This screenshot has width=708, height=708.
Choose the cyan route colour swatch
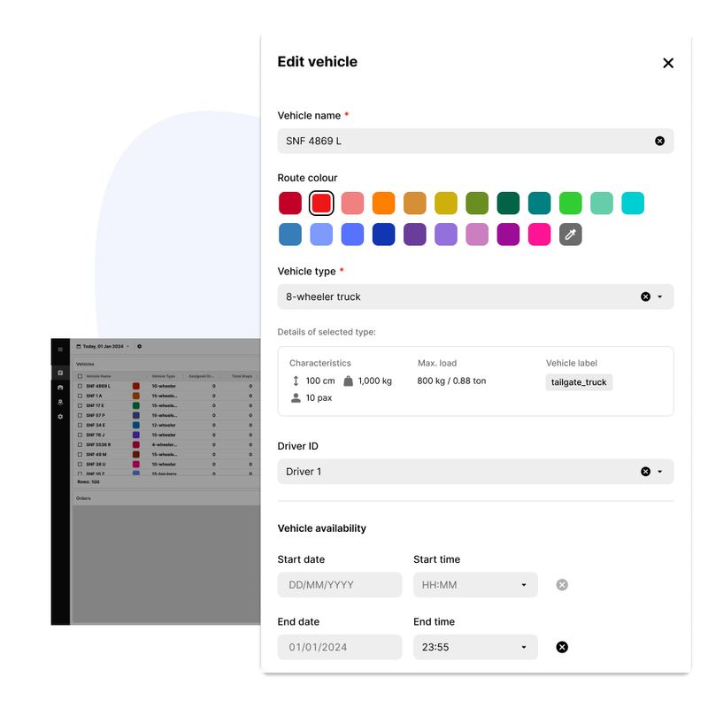pos(633,204)
